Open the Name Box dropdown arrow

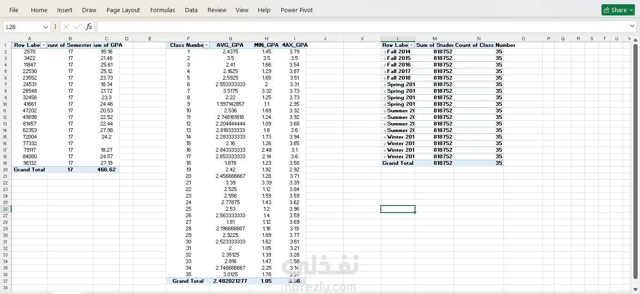(x=46, y=27)
